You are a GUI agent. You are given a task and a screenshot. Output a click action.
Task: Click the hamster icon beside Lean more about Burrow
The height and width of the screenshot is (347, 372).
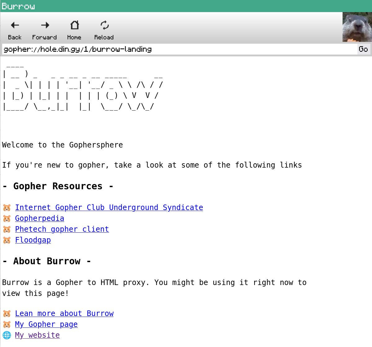click(7, 314)
